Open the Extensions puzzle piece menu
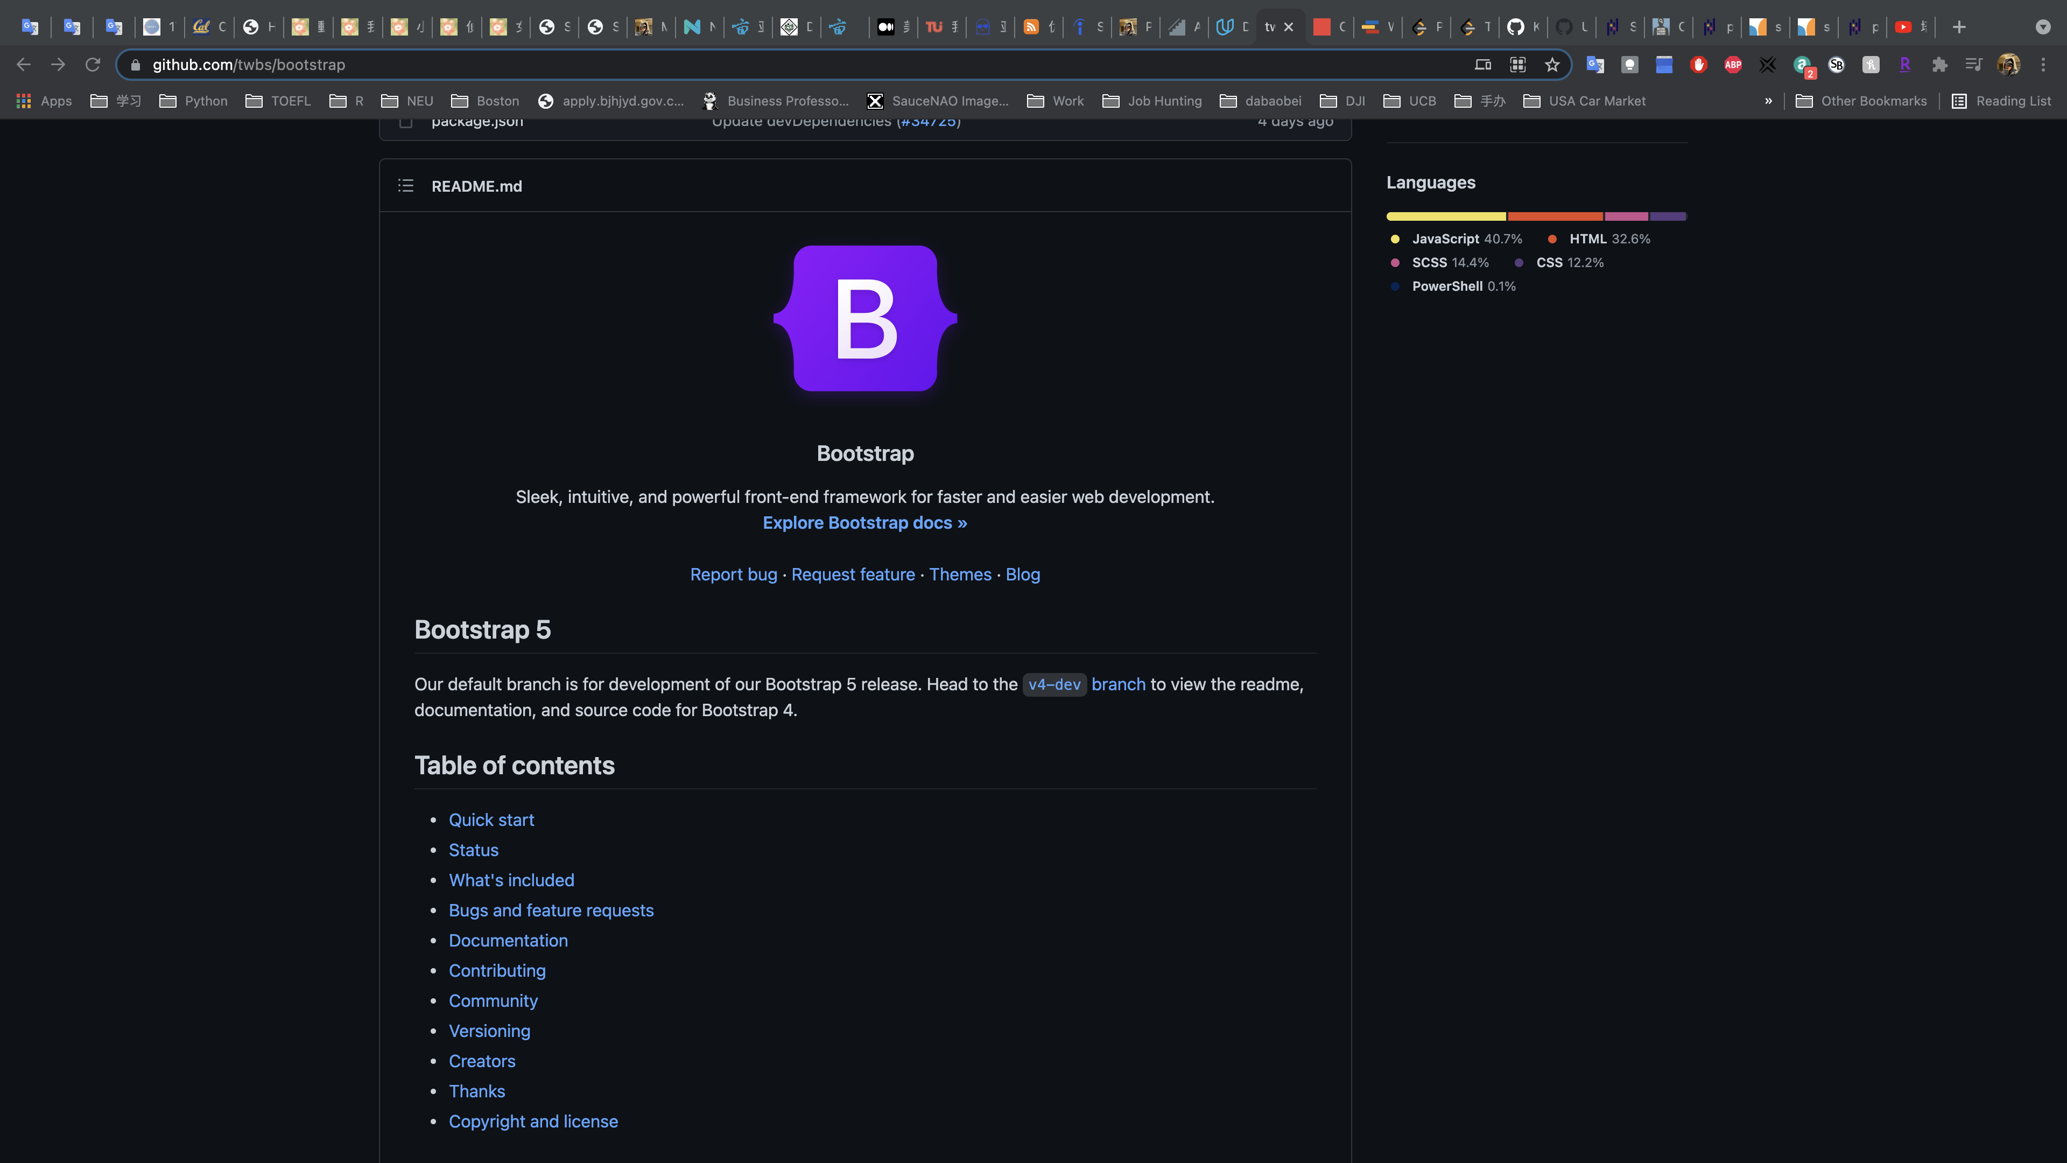2067x1163 pixels. pyautogui.click(x=1939, y=65)
